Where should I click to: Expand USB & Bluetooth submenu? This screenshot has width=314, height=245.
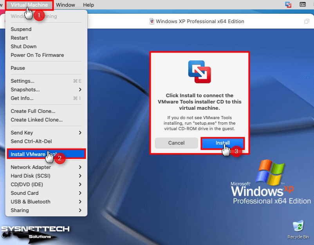pyautogui.click(x=46, y=202)
